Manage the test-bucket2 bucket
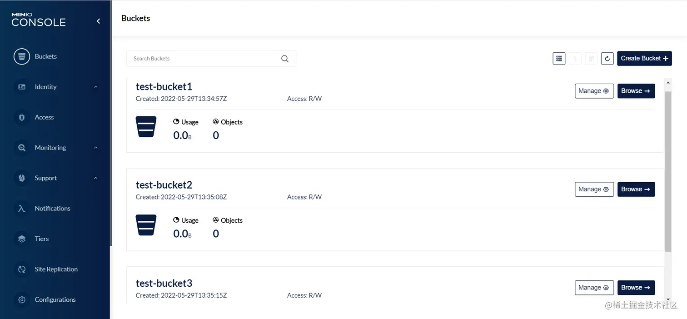Image resolution: width=687 pixels, height=319 pixels. point(594,189)
